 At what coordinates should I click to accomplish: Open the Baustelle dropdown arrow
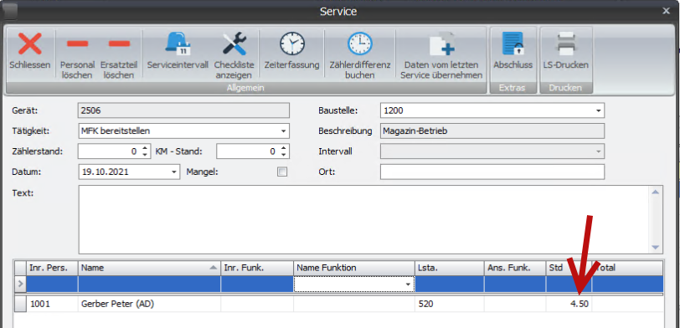[x=599, y=110]
